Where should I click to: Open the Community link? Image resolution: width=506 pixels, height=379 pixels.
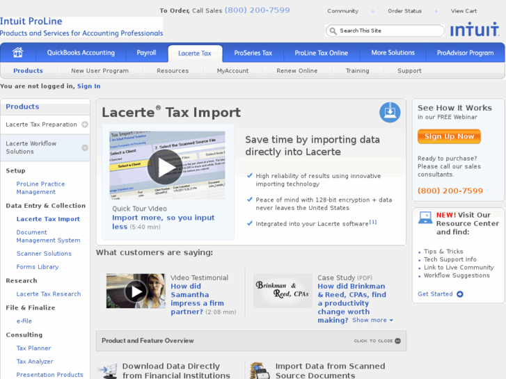(x=342, y=11)
